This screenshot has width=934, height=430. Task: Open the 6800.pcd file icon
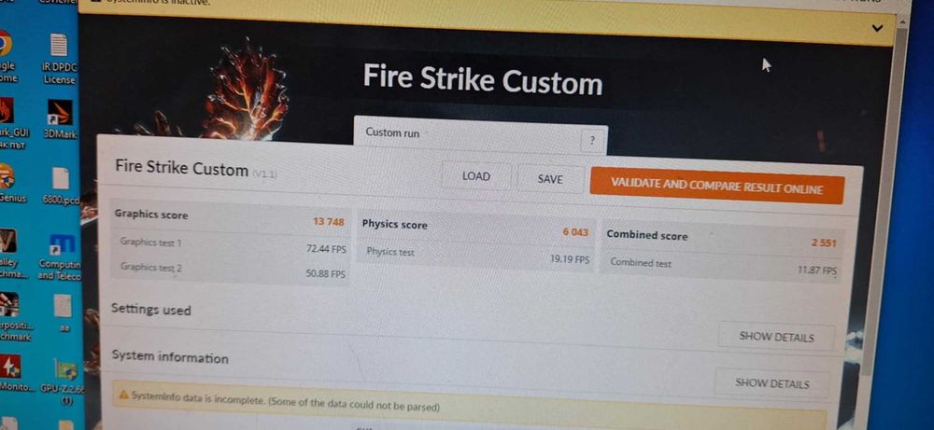click(x=61, y=186)
